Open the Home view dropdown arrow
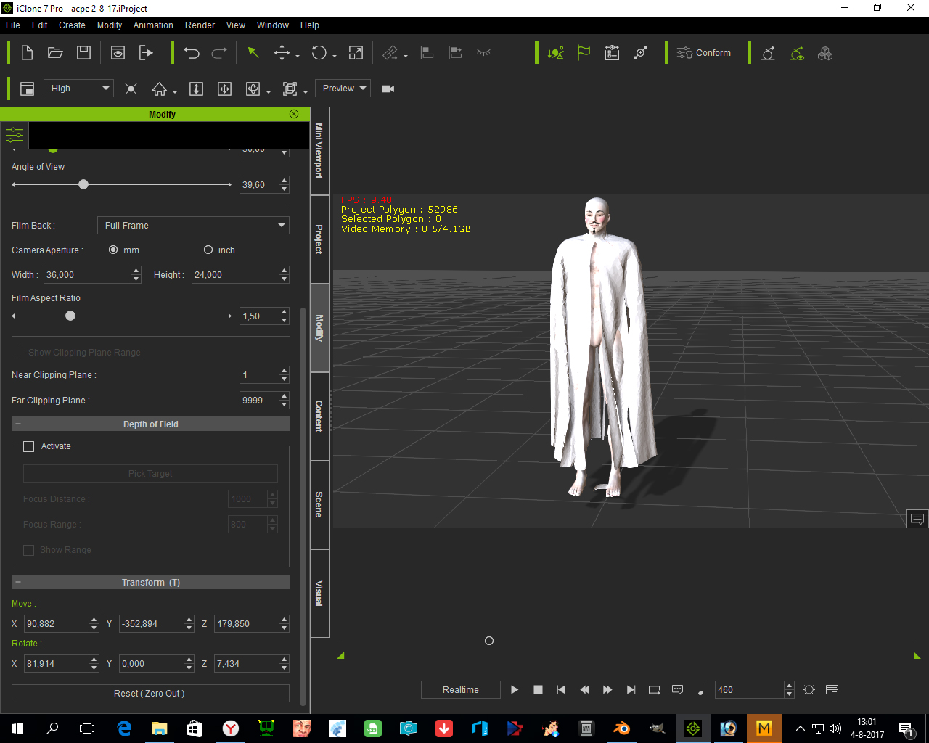The image size is (929, 743). [175, 92]
